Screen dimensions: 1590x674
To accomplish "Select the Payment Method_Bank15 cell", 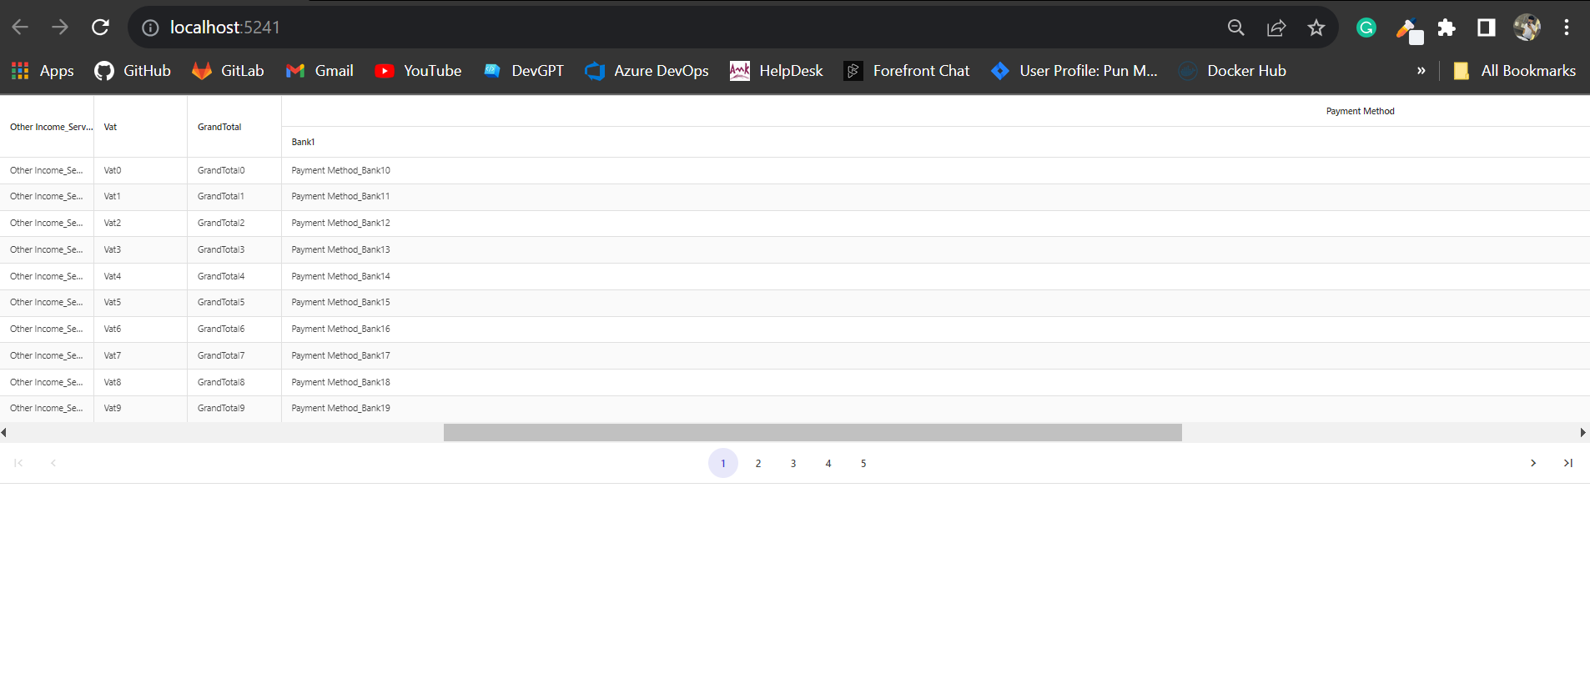I will [340, 303].
